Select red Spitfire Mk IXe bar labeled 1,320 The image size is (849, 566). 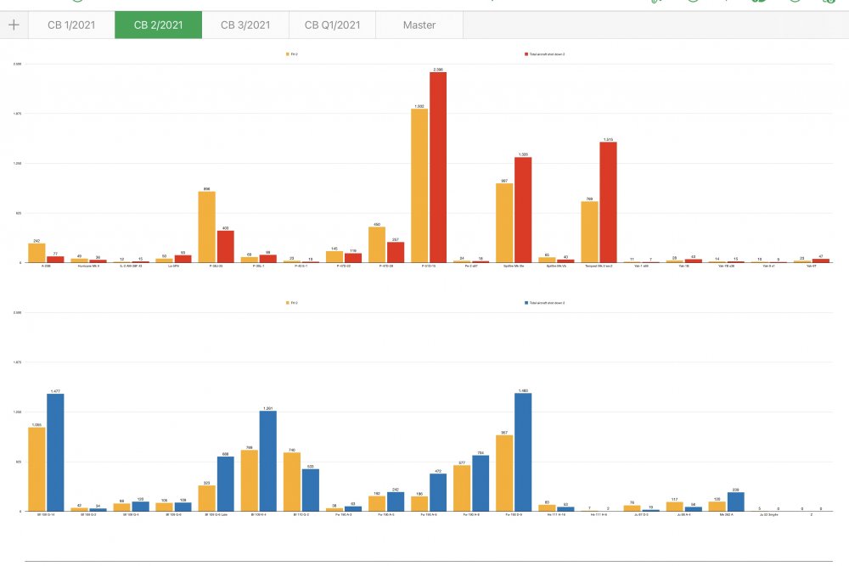[523, 210]
